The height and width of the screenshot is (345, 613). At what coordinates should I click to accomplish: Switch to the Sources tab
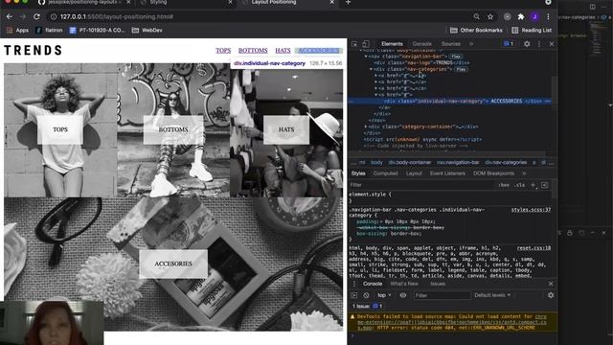tap(451, 44)
